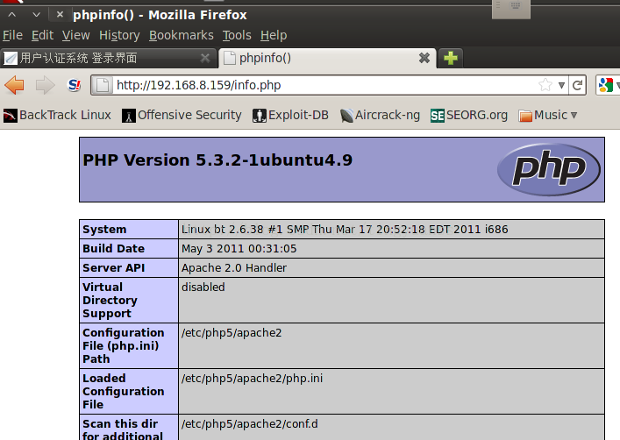Go back with the orange Back arrow
The height and width of the screenshot is (440, 620).
(15, 85)
